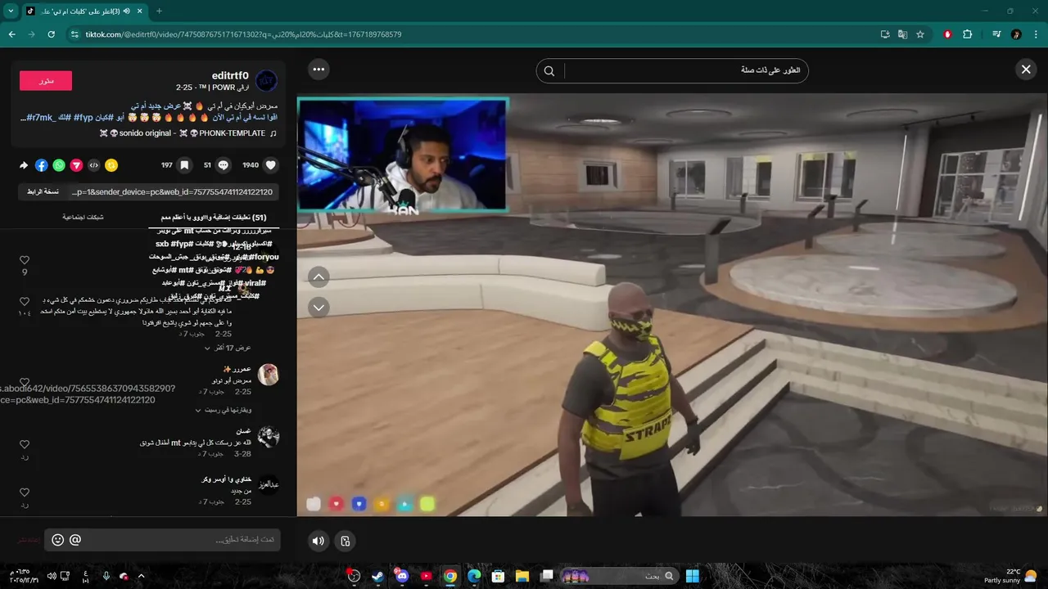Insert emoji in comment box

pyautogui.click(x=58, y=540)
